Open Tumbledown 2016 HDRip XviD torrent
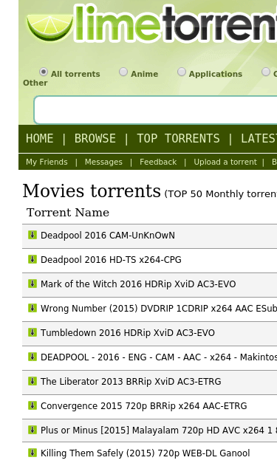The width and height of the screenshot is (277, 463). pos(128,333)
